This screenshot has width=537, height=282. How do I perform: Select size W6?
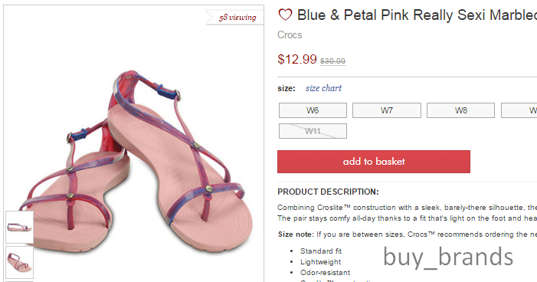pyautogui.click(x=313, y=110)
